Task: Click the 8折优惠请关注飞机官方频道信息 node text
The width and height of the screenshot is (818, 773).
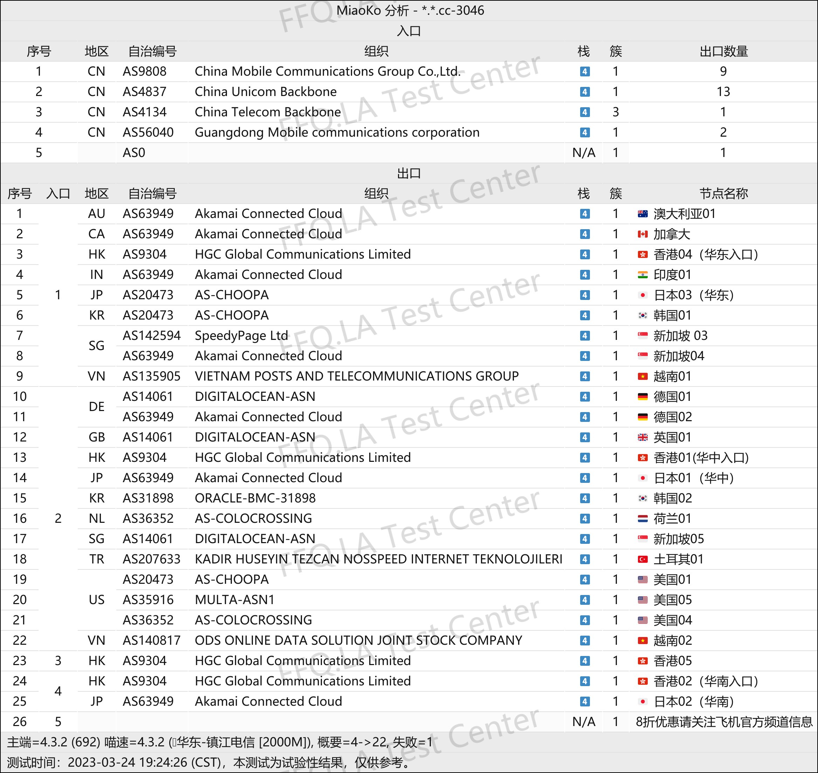Action: point(724,722)
